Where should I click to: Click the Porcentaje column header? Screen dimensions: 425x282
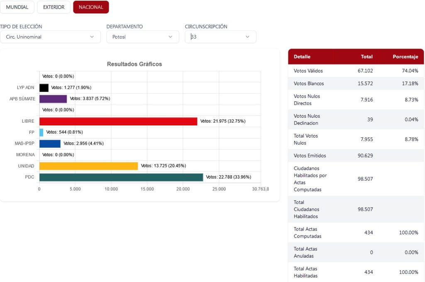pos(405,56)
